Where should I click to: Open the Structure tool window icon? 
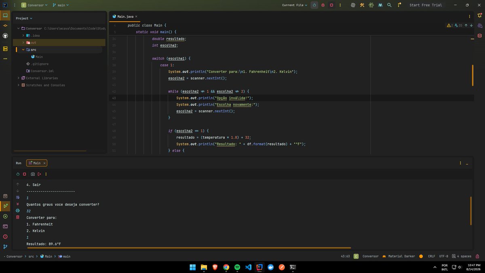click(5, 49)
